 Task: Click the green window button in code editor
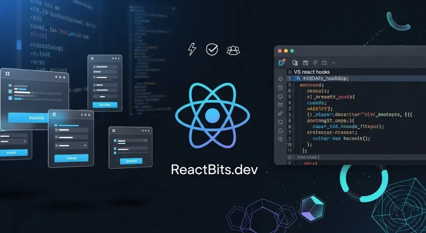pyautogui.click(x=292, y=51)
